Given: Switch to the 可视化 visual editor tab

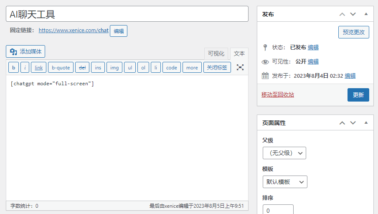Looking at the screenshot, I should click(x=216, y=53).
